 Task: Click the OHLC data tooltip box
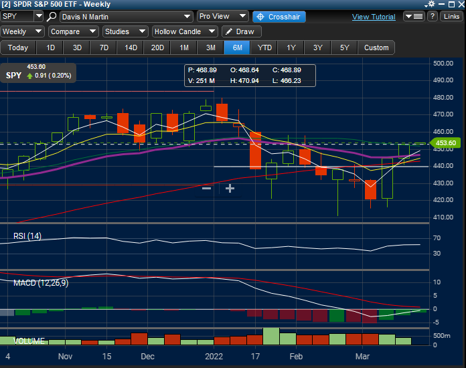click(x=250, y=76)
